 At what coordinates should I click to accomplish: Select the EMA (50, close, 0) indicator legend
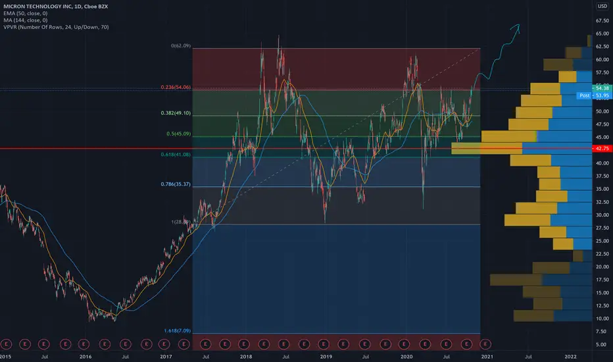[26, 13]
